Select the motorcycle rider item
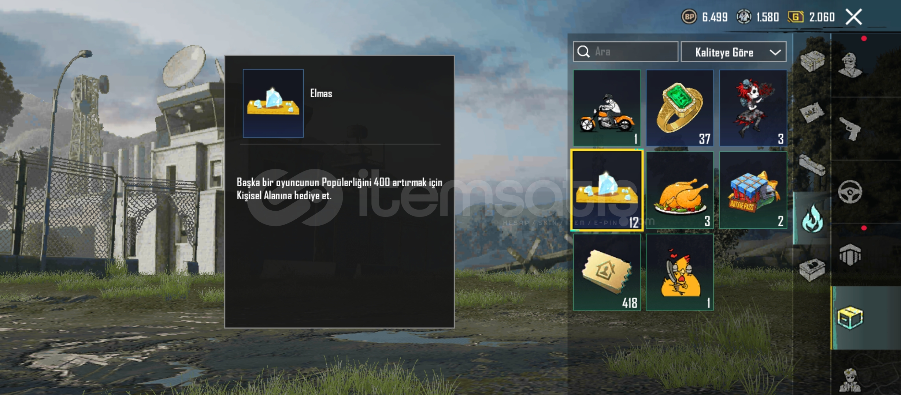Viewport: 901px width, 395px height. pos(607,108)
